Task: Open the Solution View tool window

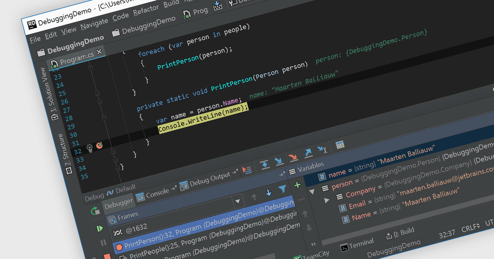Action: click(x=48, y=94)
